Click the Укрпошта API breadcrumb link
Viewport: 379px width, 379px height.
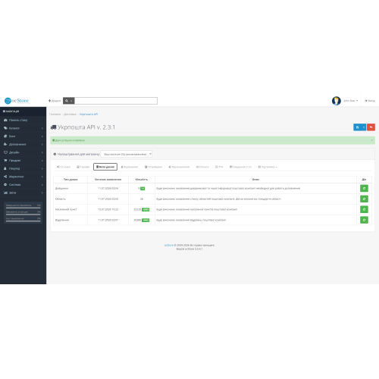89,114
